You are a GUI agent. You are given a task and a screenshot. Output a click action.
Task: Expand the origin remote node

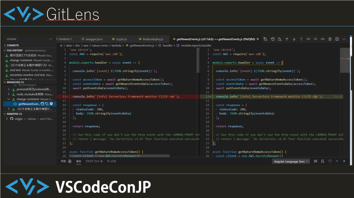point(7,119)
